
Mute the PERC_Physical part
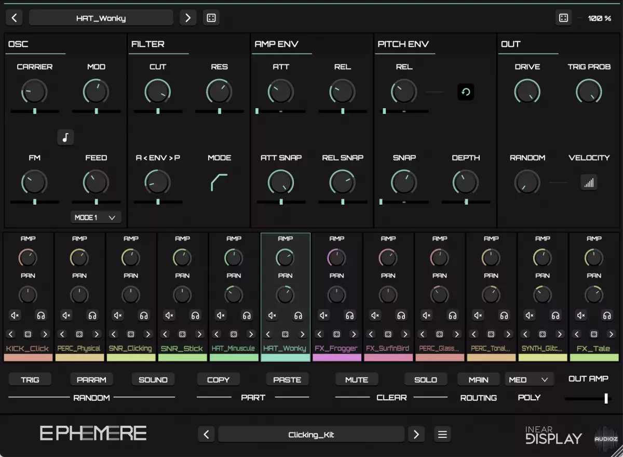[66, 315]
